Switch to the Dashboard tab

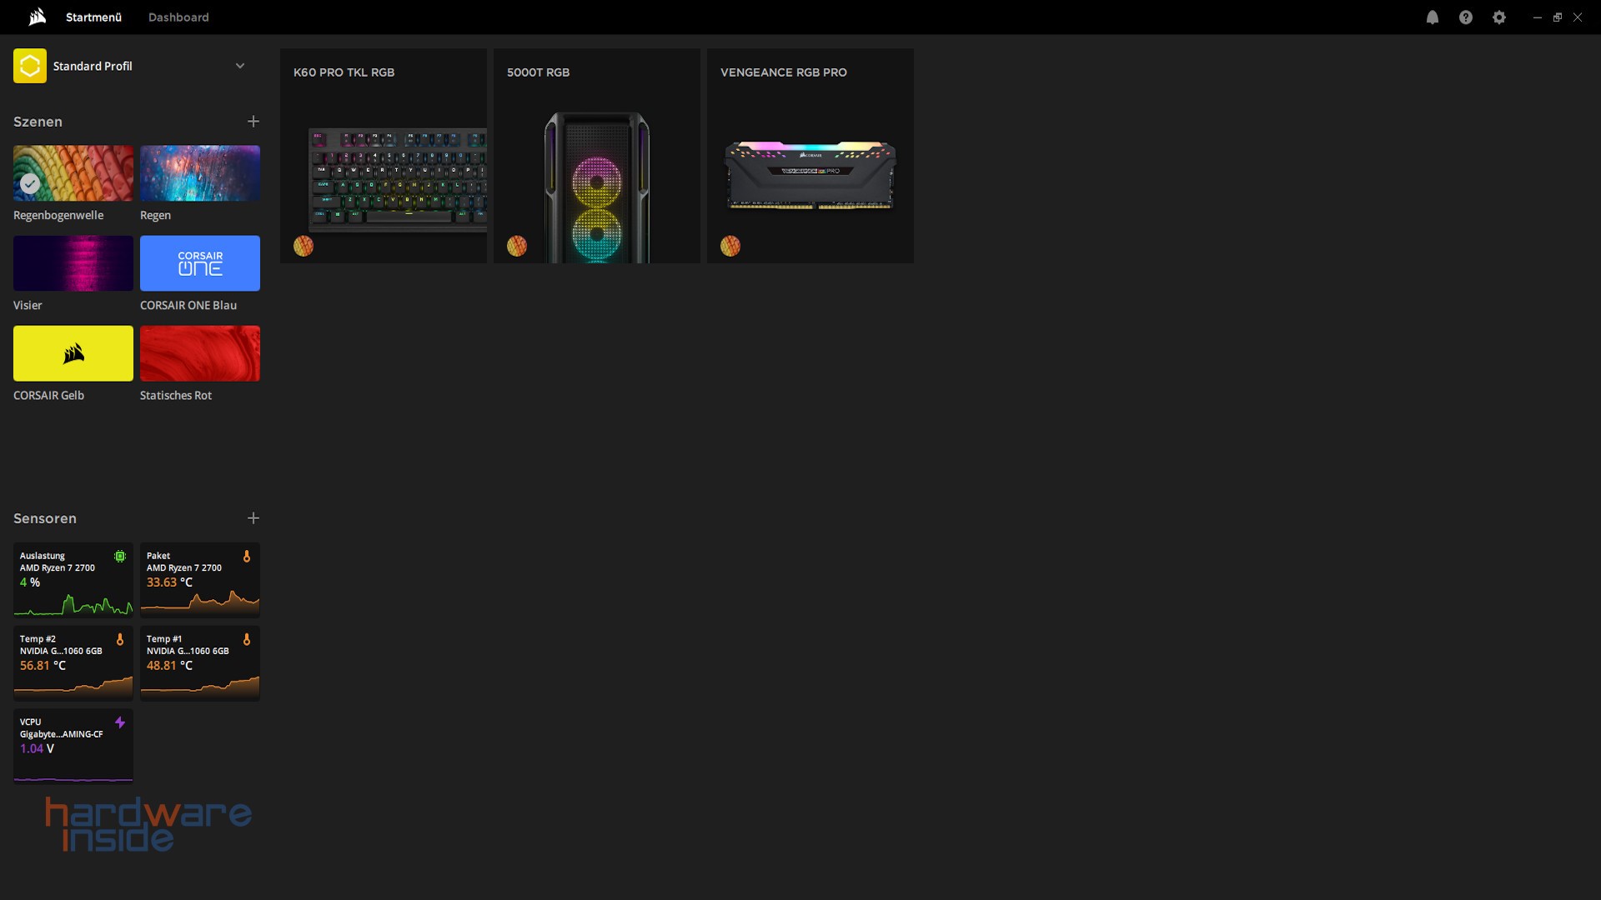178,17
